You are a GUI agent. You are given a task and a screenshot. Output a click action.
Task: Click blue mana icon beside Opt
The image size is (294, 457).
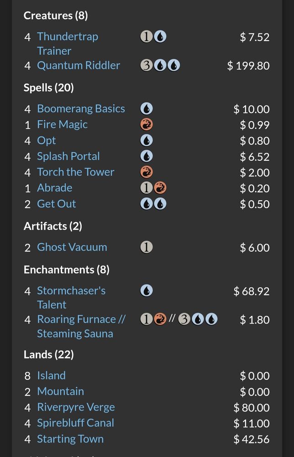click(146, 140)
